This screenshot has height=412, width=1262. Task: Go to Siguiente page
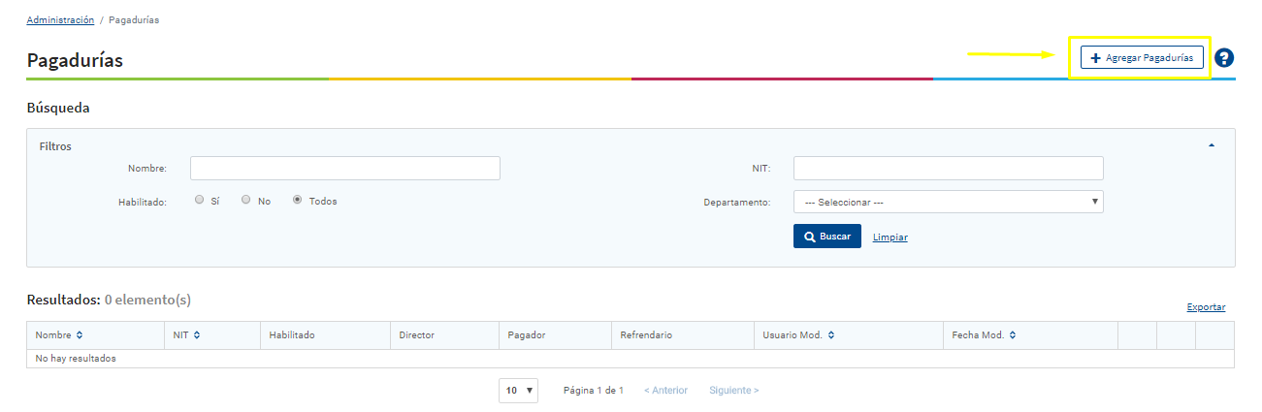733,391
